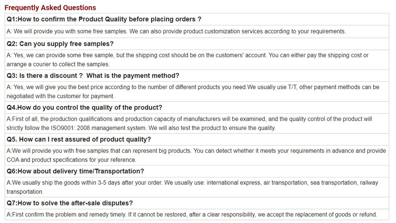
Task: Select Q4 about controlling product quality
Action: [x=84, y=107]
